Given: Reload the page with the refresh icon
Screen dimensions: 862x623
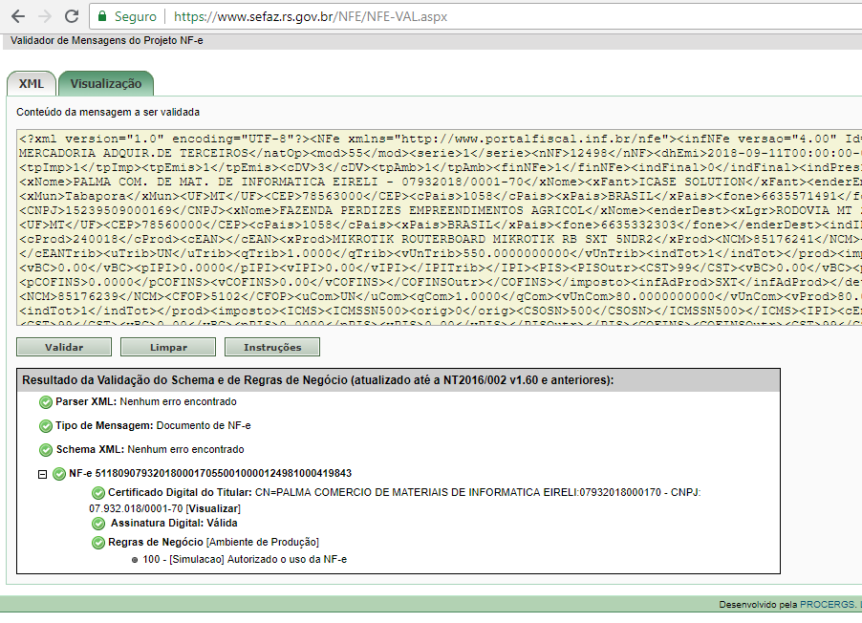Looking at the screenshot, I should point(72,16).
